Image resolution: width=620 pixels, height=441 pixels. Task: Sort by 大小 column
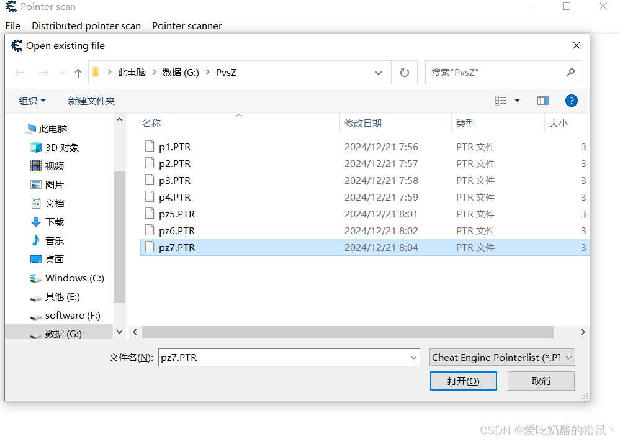point(559,123)
